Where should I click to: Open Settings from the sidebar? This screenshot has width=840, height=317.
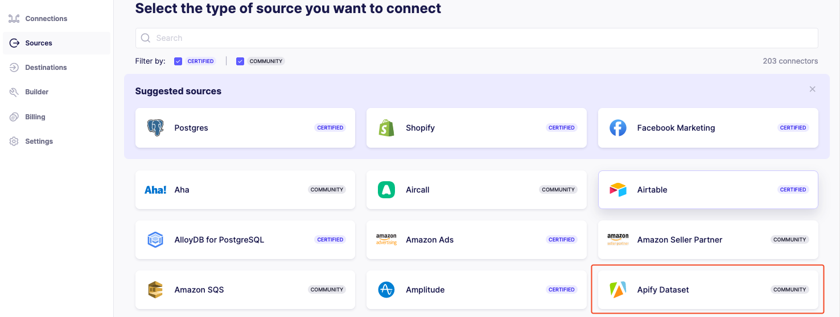click(39, 141)
